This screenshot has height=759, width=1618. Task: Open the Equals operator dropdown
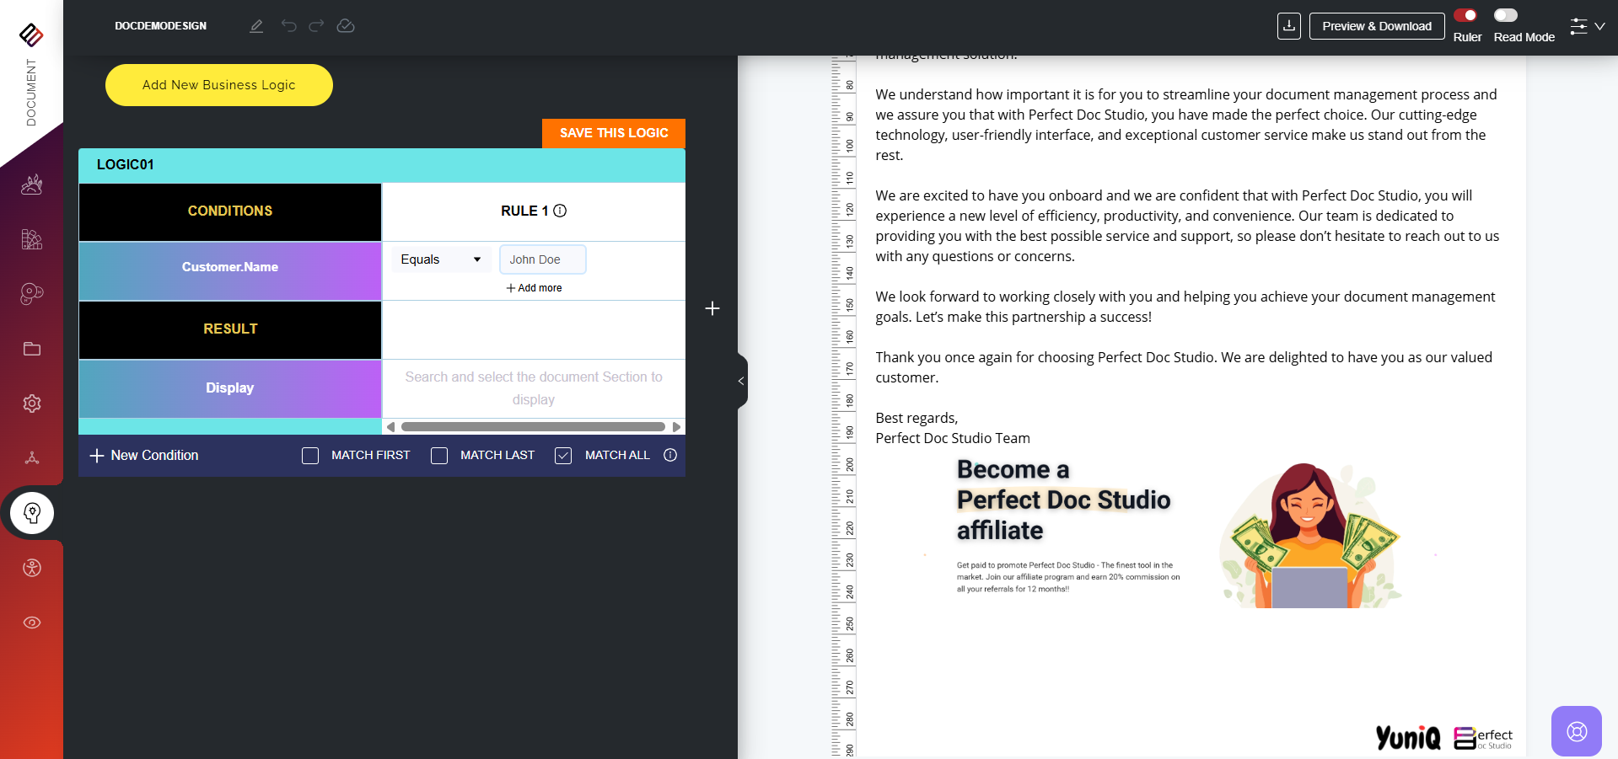[x=440, y=259]
